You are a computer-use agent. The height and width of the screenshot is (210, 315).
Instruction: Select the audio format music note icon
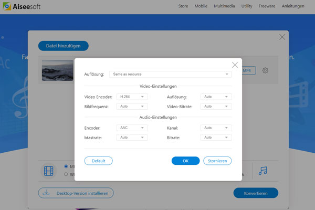[263, 171]
